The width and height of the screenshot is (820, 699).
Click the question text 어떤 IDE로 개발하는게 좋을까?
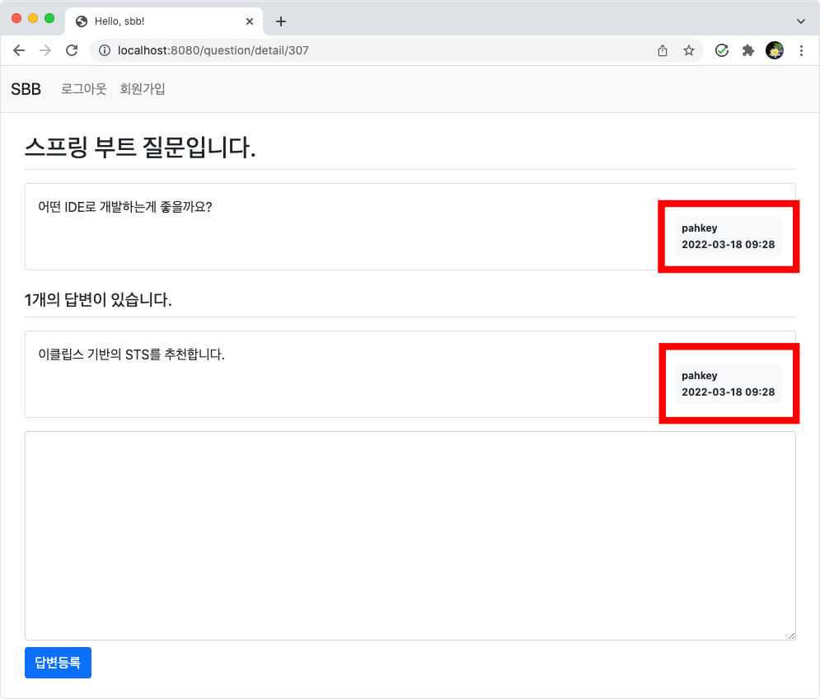[x=125, y=207]
